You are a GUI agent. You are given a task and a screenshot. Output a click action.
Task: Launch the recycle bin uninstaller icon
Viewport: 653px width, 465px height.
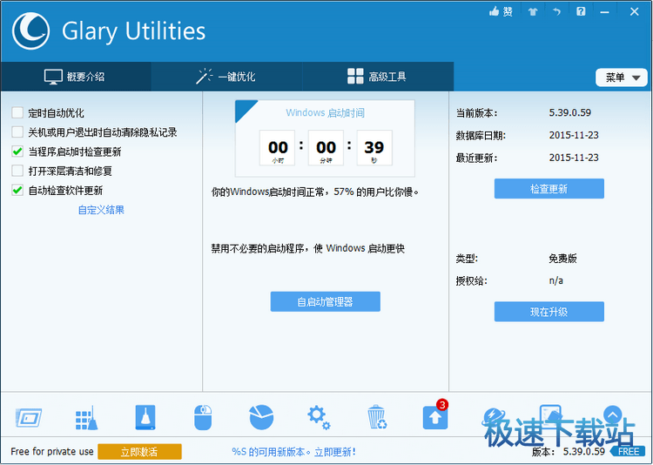point(377,417)
